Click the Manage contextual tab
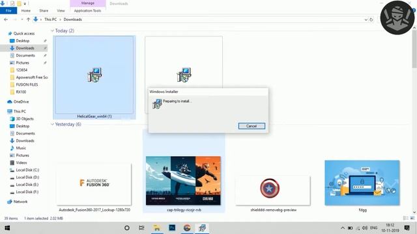The height and width of the screenshot is (234, 417). (x=88, y=3)
